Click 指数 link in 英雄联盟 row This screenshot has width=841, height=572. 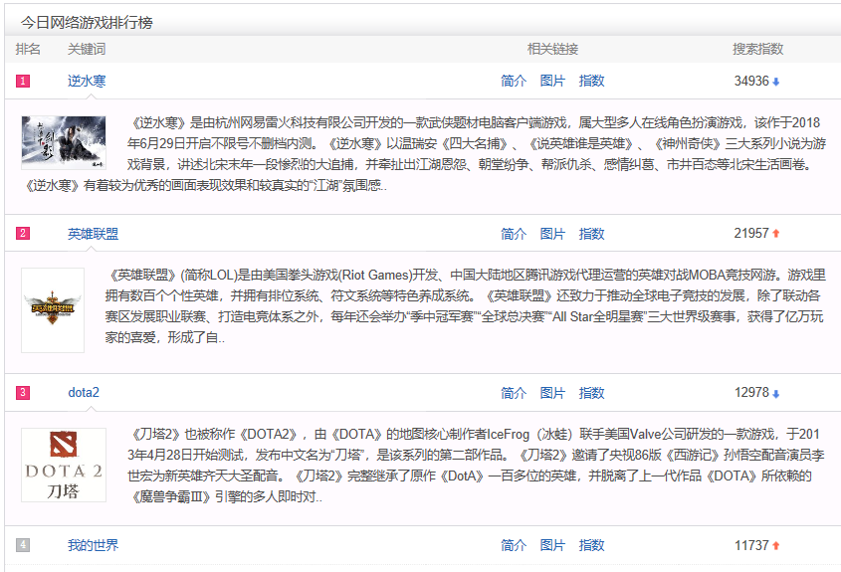[591, 234]
